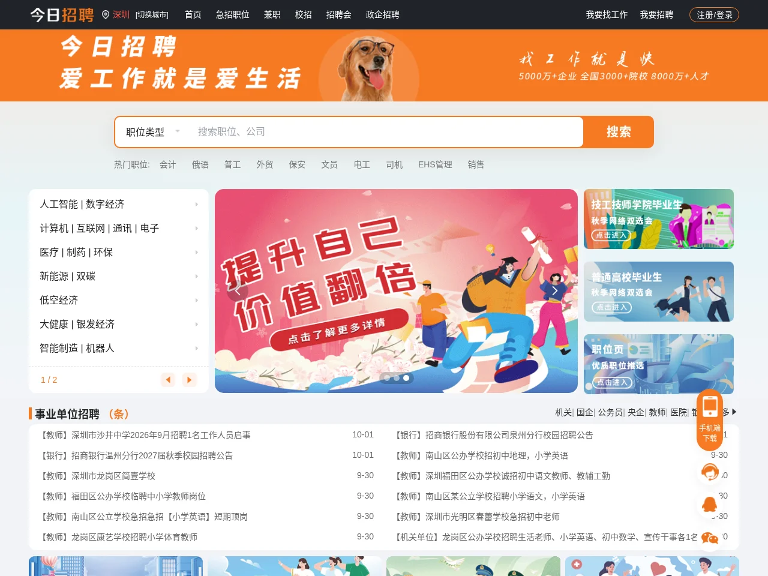768x576 pixels.
Task: Open 深圳市光明区春蕾学校急招初中老师
Action: click(476, 517)
